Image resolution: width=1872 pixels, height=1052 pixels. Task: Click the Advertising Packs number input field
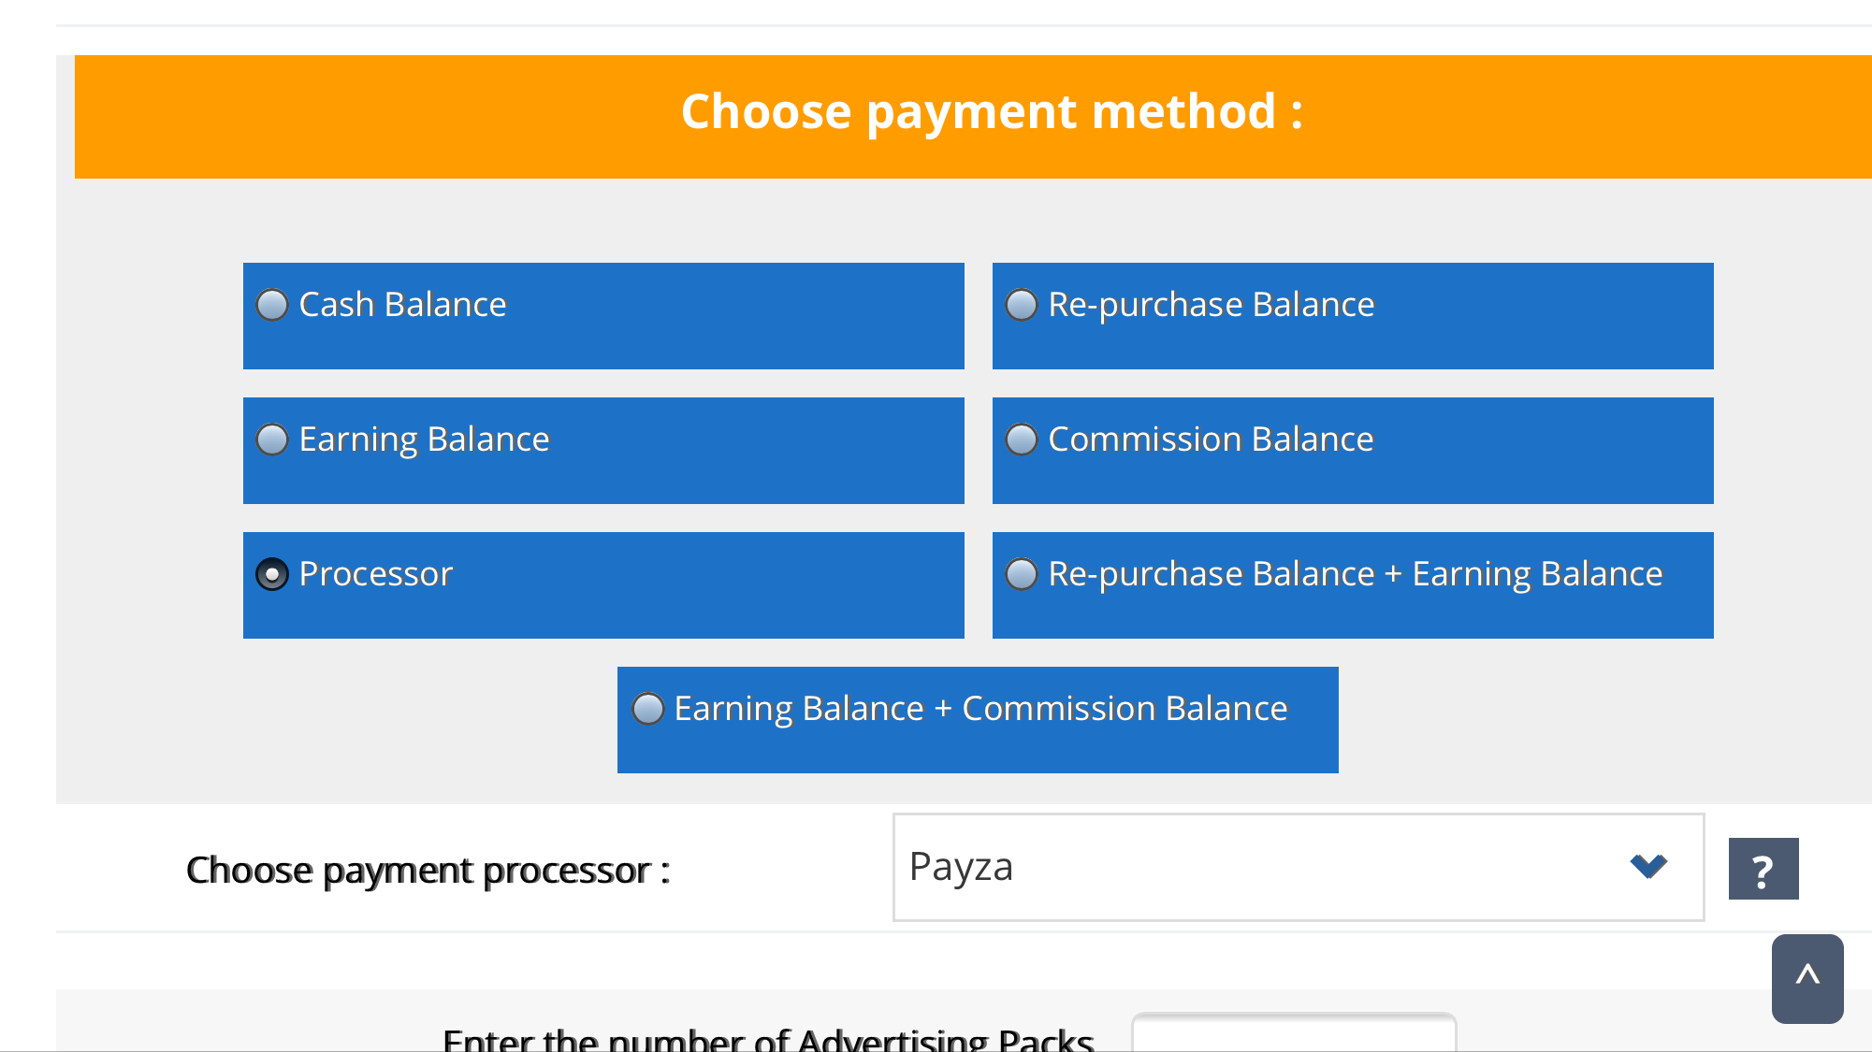pyautogui.click(x=1293, y=1034)
